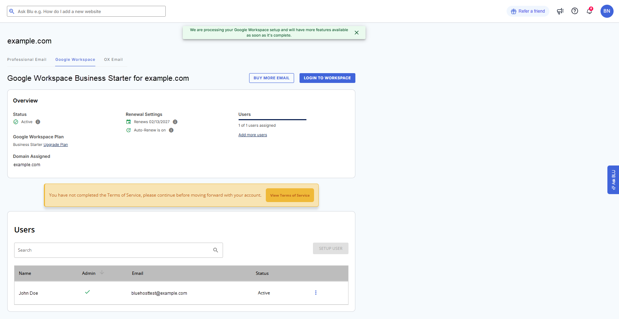The width and height of the screenshot is (619, 319).
Task: Click the bluehosttest@example.com email cell
Action: point(159,293)
